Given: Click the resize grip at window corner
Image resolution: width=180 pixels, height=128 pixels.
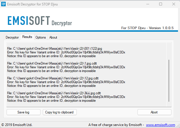Looking at the screenshot, I should (x=178, y=126).
